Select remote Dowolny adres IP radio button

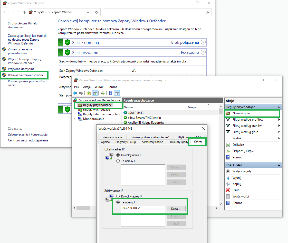tap(118, 196)
